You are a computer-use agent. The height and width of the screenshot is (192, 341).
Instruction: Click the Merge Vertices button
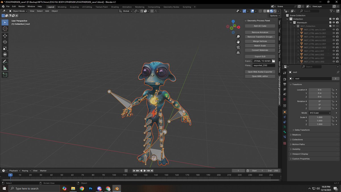260,41
